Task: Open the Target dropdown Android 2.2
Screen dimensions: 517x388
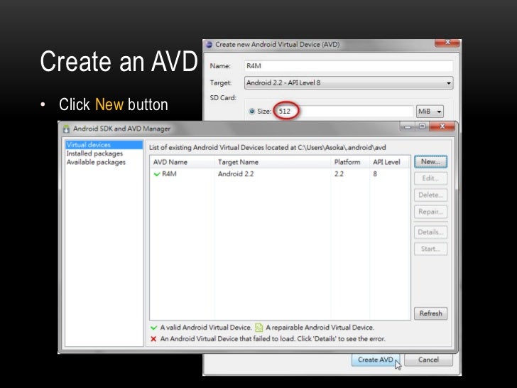Action: pyautogui.click(x=349, y=83)
